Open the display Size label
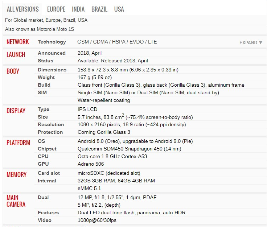 [43, 117]
